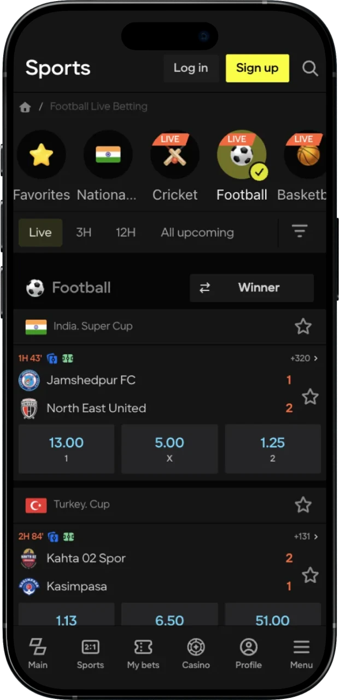This screenshot has height=700, width=339.
Task: Star the India Super Cup league
Action: point(303,326)
